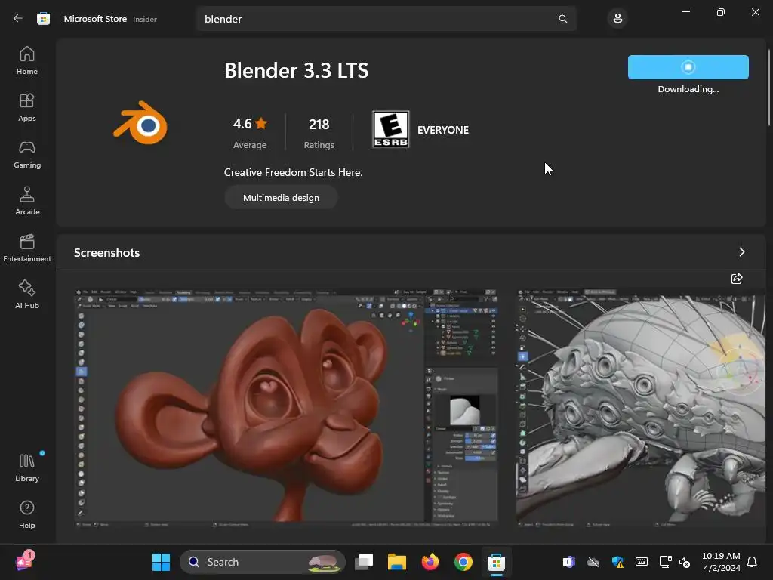
Task: Open File Explorer from taskbar
Action: click(x=397, y=562)
